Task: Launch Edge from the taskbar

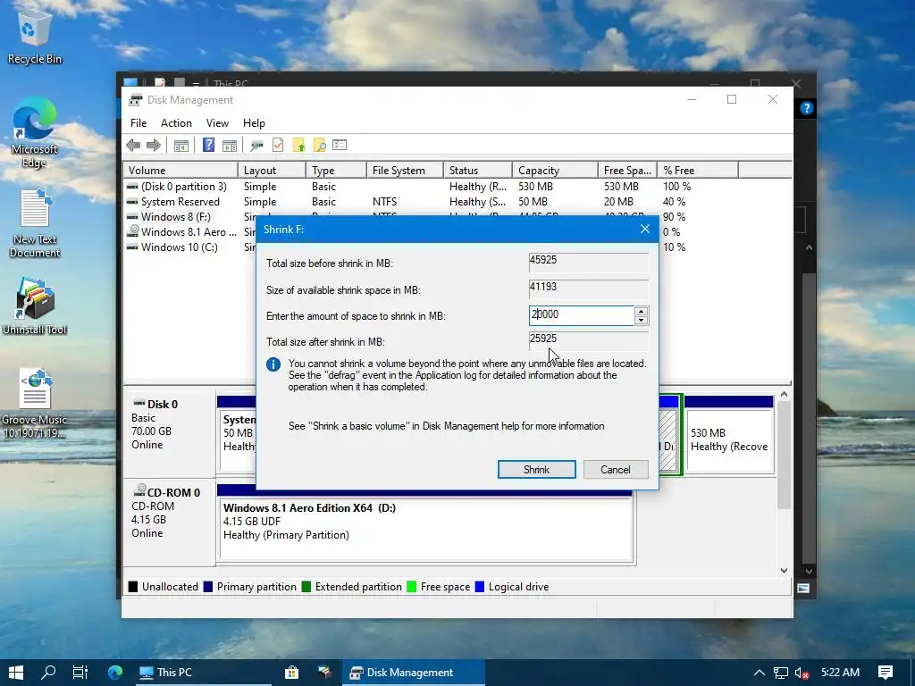Action: point(115,673)
